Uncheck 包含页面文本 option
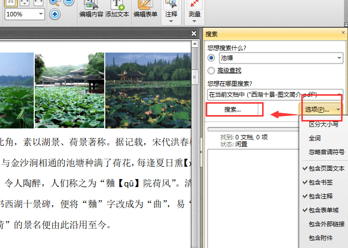348x248 pixels. tap(326, 169)
